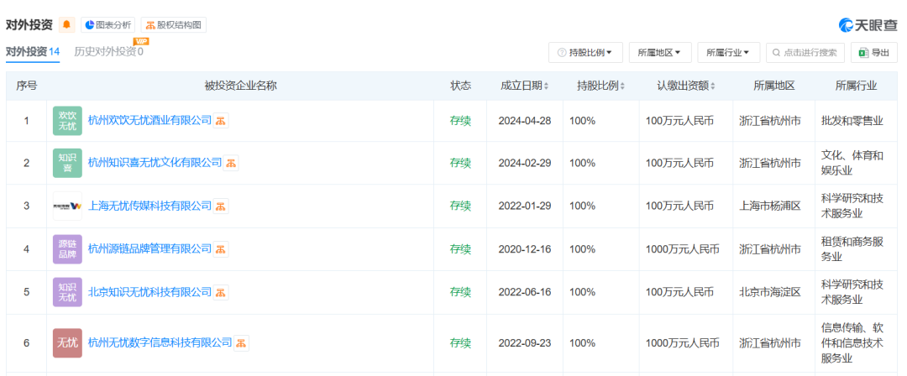Image resolution: width=907 pixels, height=376 pixels.
Task: Click the 欢饮无忧 green company logo
Action: [x=67, y=121]
